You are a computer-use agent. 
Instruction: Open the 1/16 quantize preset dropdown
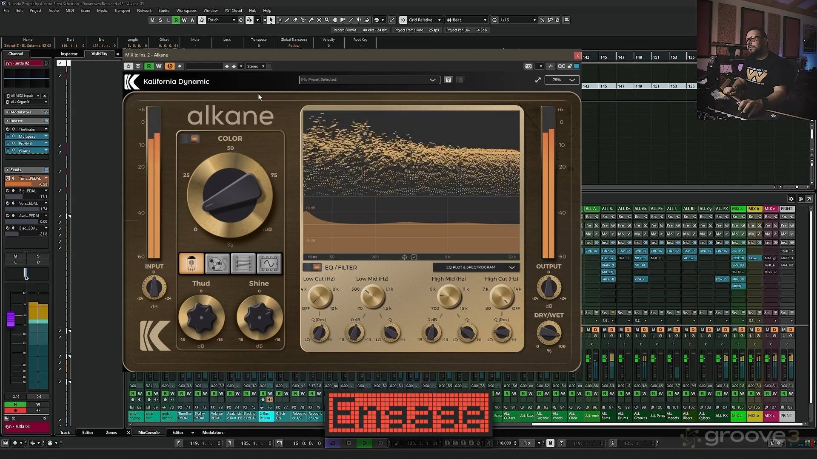coord(517,20)
